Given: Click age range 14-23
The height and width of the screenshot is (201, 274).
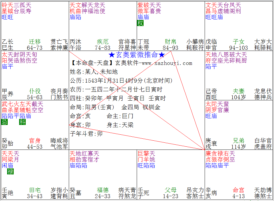Looking at the screenshot, I should pos(170,196).
